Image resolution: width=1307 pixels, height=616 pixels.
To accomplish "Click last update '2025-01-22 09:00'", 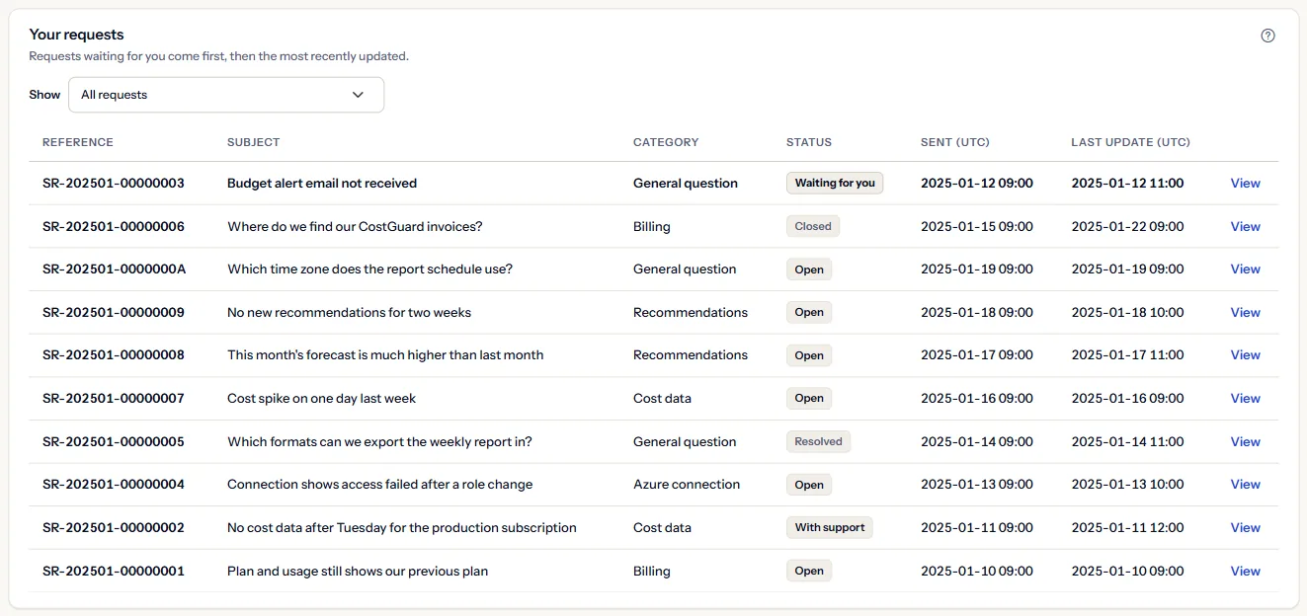I will coord(1127,226).
